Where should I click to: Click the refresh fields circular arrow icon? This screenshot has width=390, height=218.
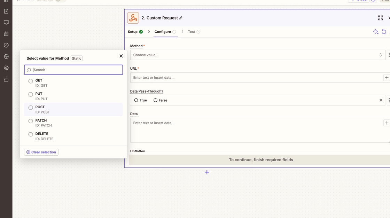tap(384, 32)
